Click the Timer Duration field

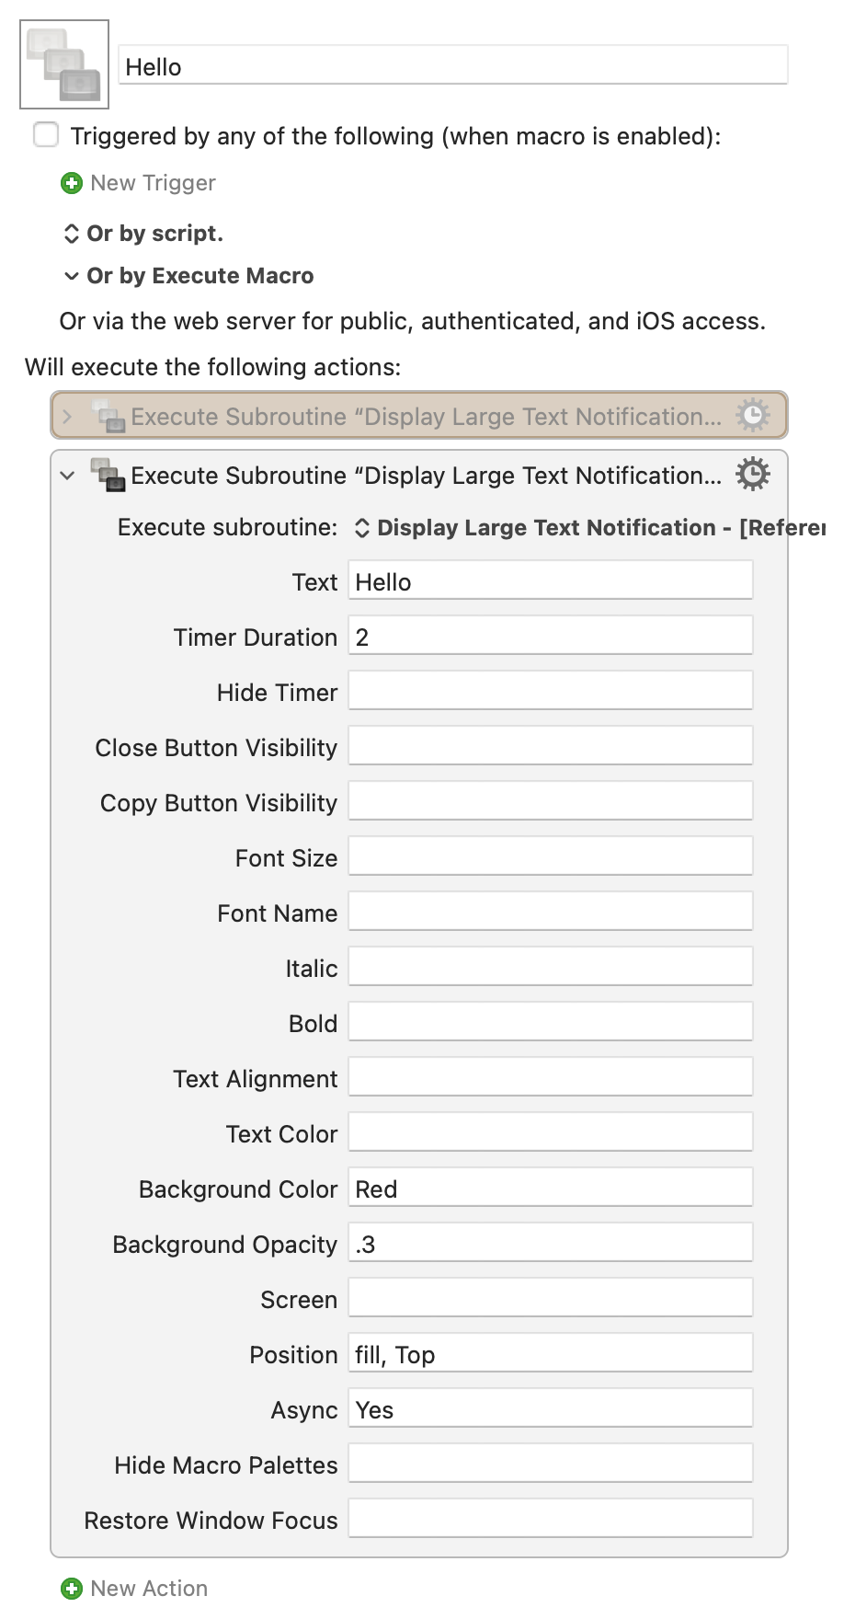point(551,636)
